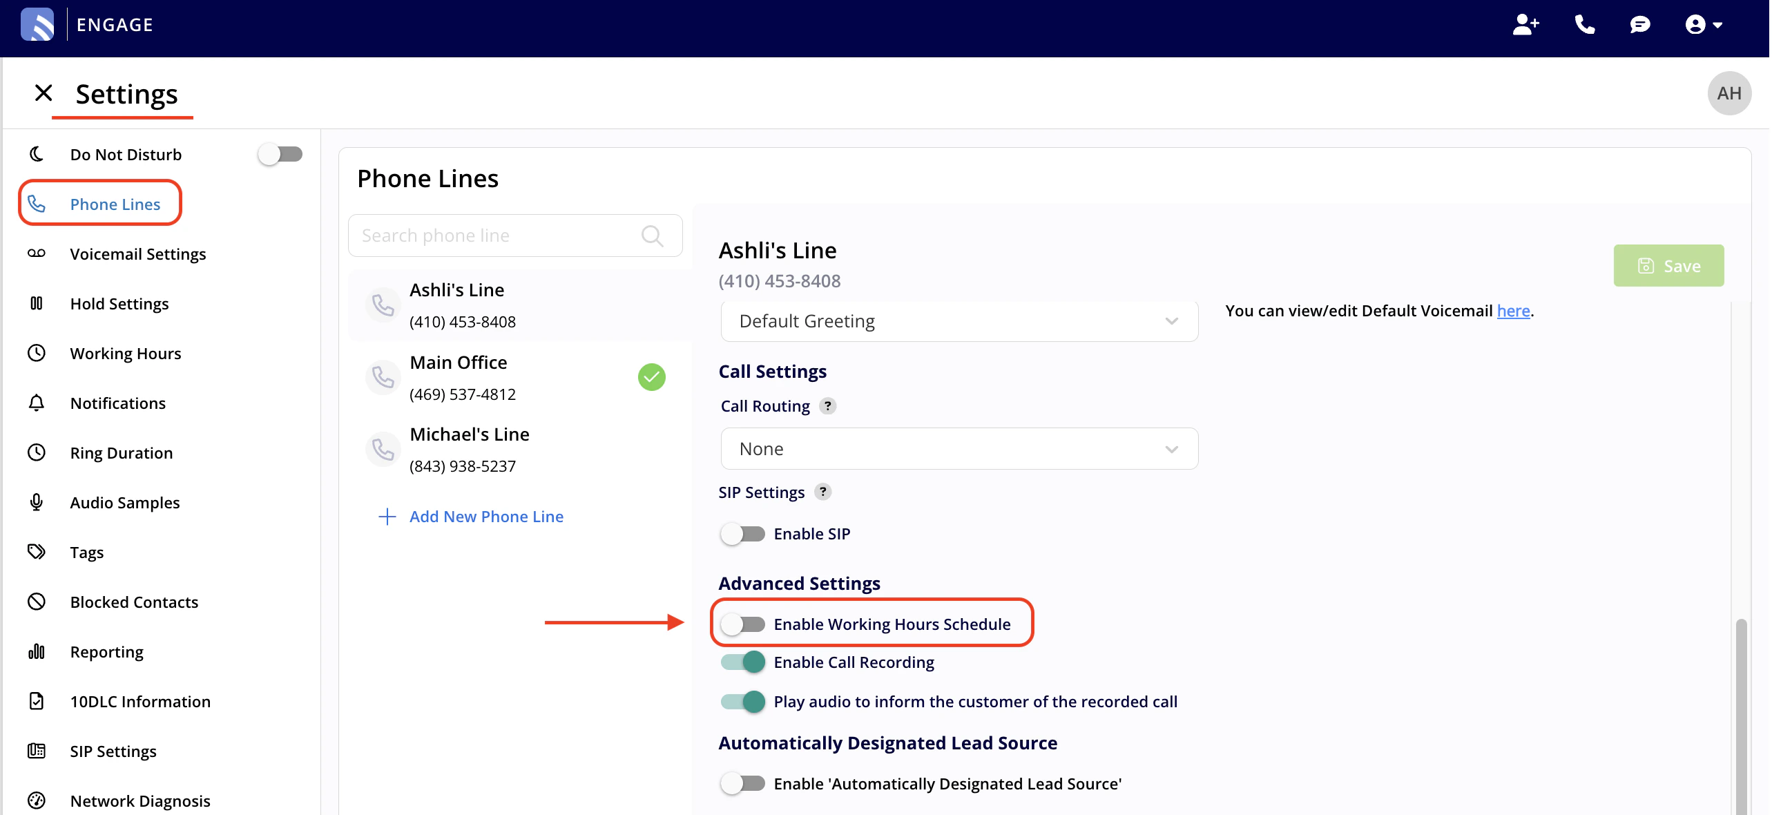Select Michael's Line in the phone list
This screenshot has width=1772, height=815.
point(521,449)
